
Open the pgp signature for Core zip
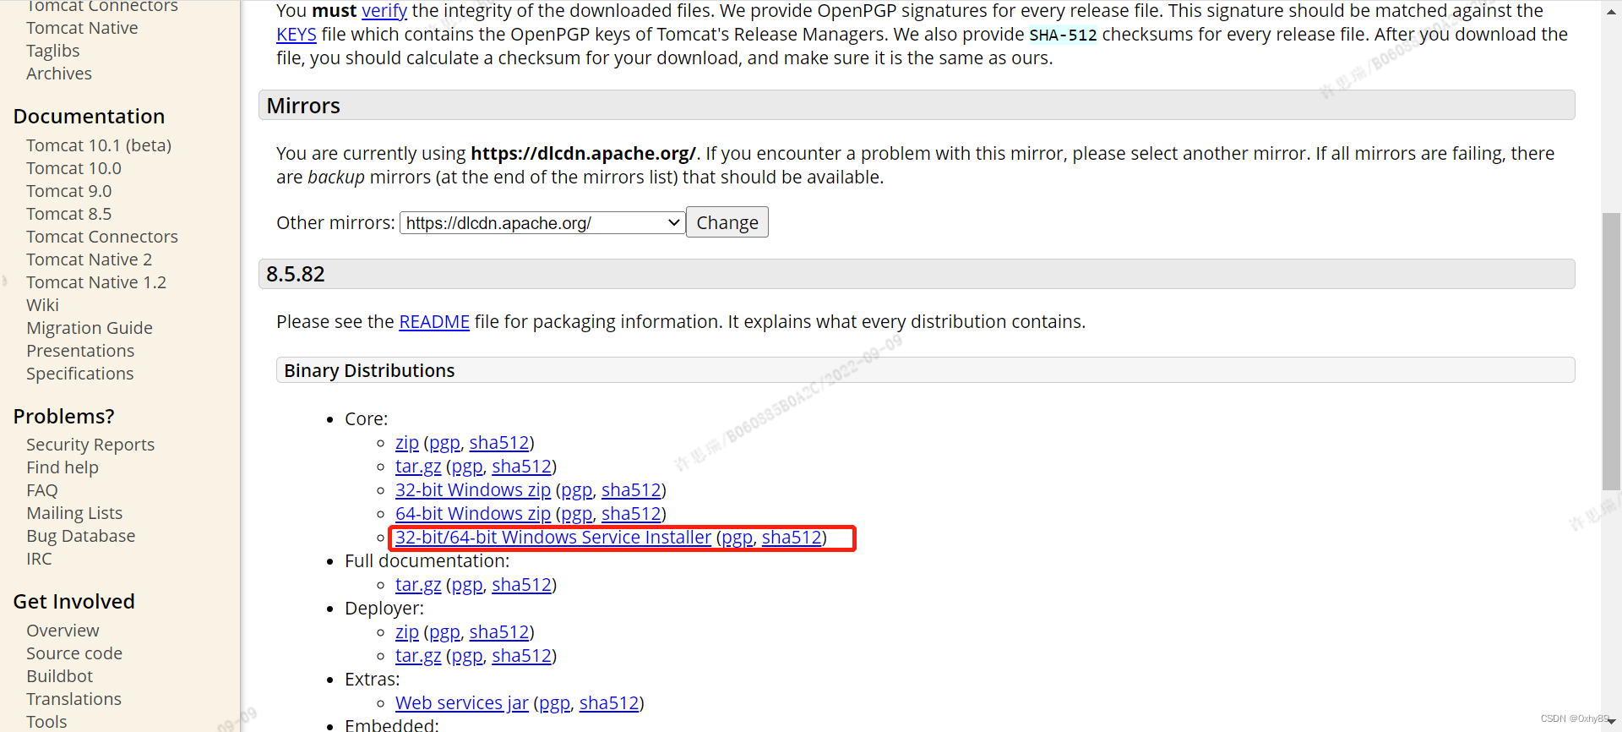click(445, 443)
